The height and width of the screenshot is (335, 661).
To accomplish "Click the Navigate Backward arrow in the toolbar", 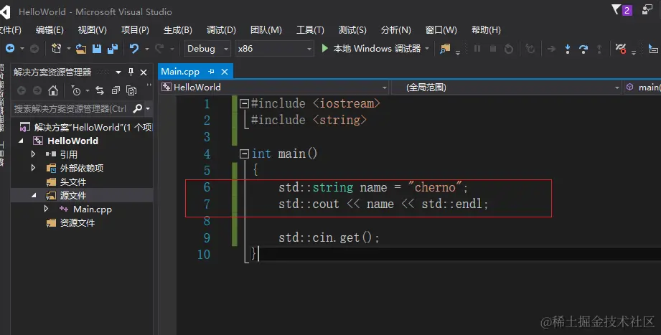I will [x=10, y=49].
